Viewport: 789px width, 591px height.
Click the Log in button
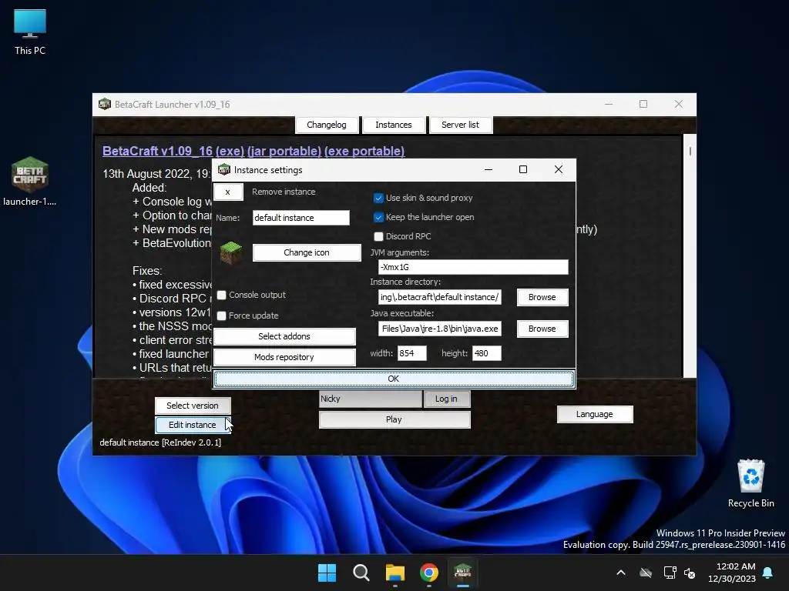(446, 399)
